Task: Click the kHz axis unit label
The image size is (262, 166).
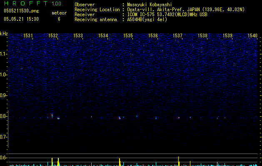Action: click(x=4, y=34)
